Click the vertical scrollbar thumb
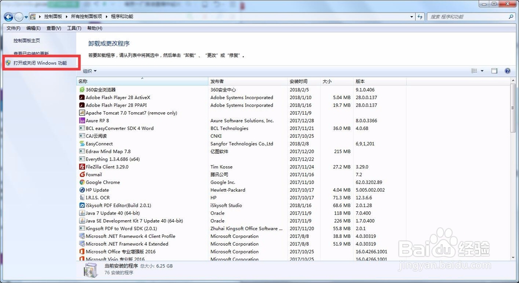The height and width of the screenshot is (283, 519). [x=513, y=107]
